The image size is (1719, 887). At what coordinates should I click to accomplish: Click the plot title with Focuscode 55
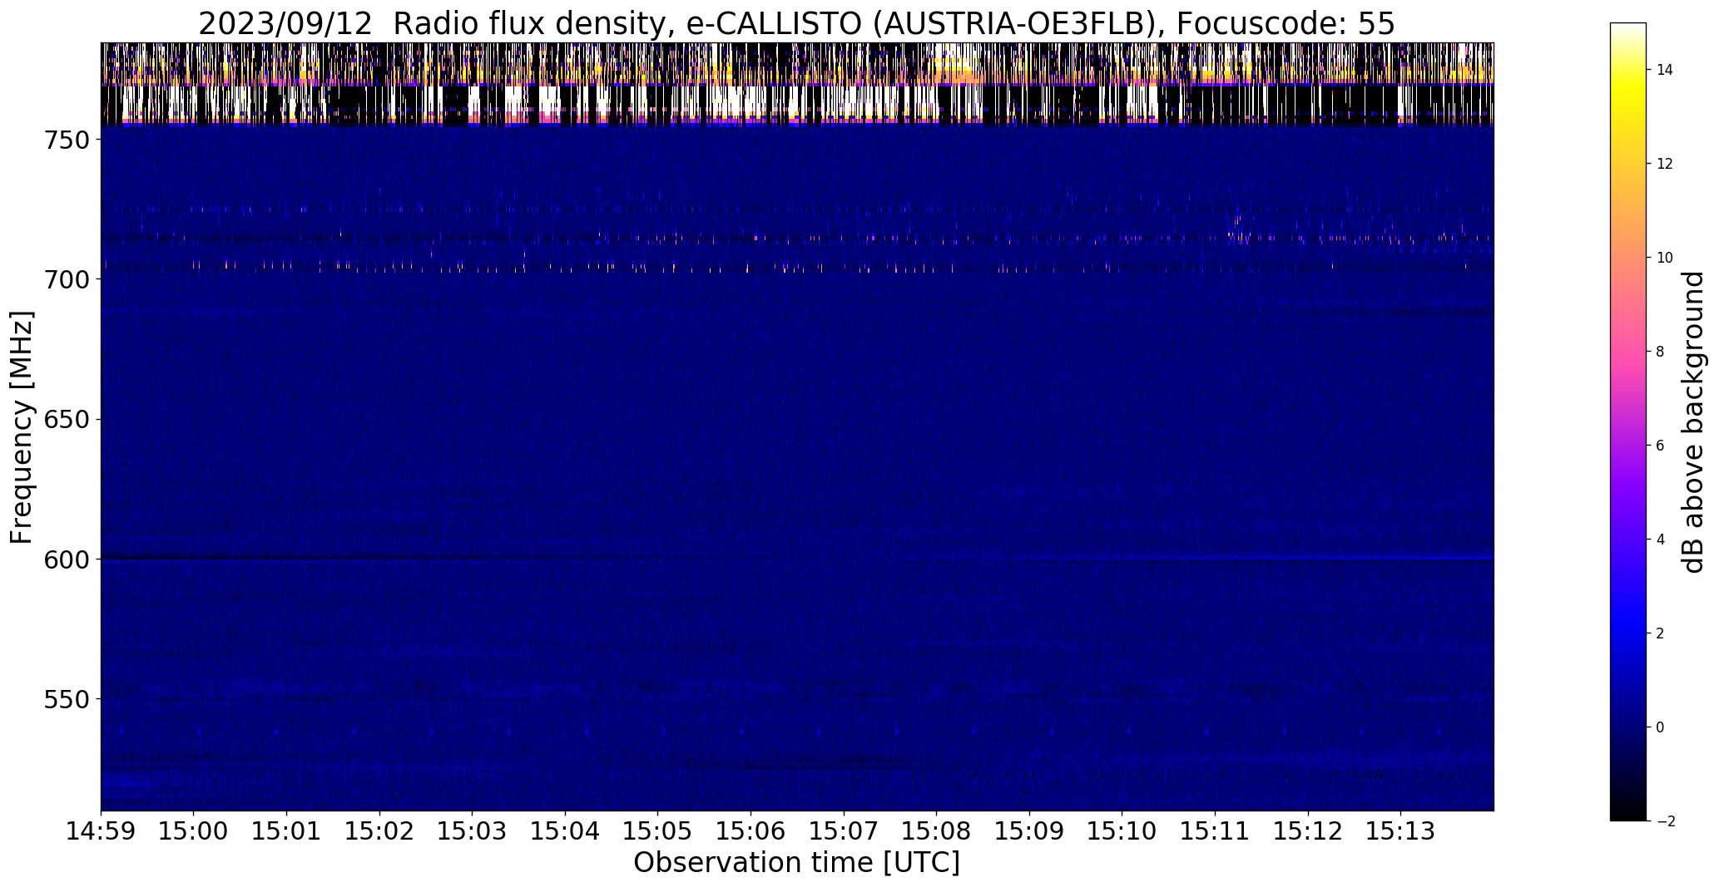click(796, 24)
